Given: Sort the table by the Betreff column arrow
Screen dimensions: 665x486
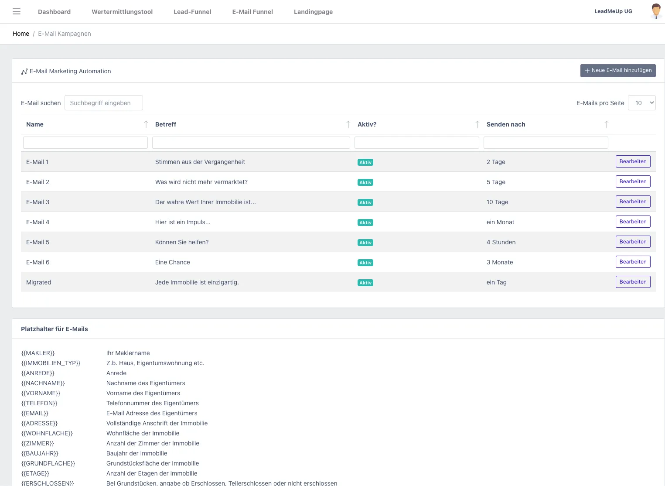Looking at the screenshot, I should point(348,124).
